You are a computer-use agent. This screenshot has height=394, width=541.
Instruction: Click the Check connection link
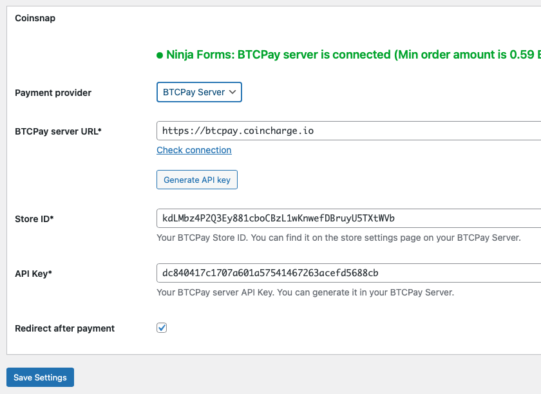[x=194, y=150]
